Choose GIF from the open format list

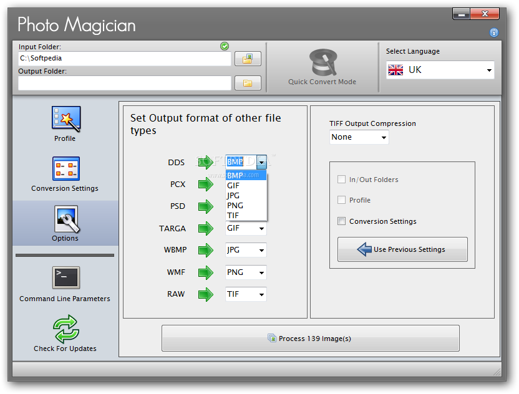(246, 185)
